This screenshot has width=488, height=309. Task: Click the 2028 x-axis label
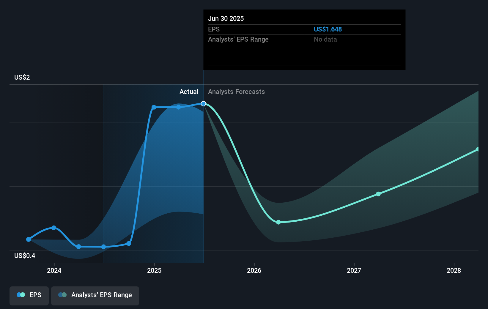tap(454, 270)
